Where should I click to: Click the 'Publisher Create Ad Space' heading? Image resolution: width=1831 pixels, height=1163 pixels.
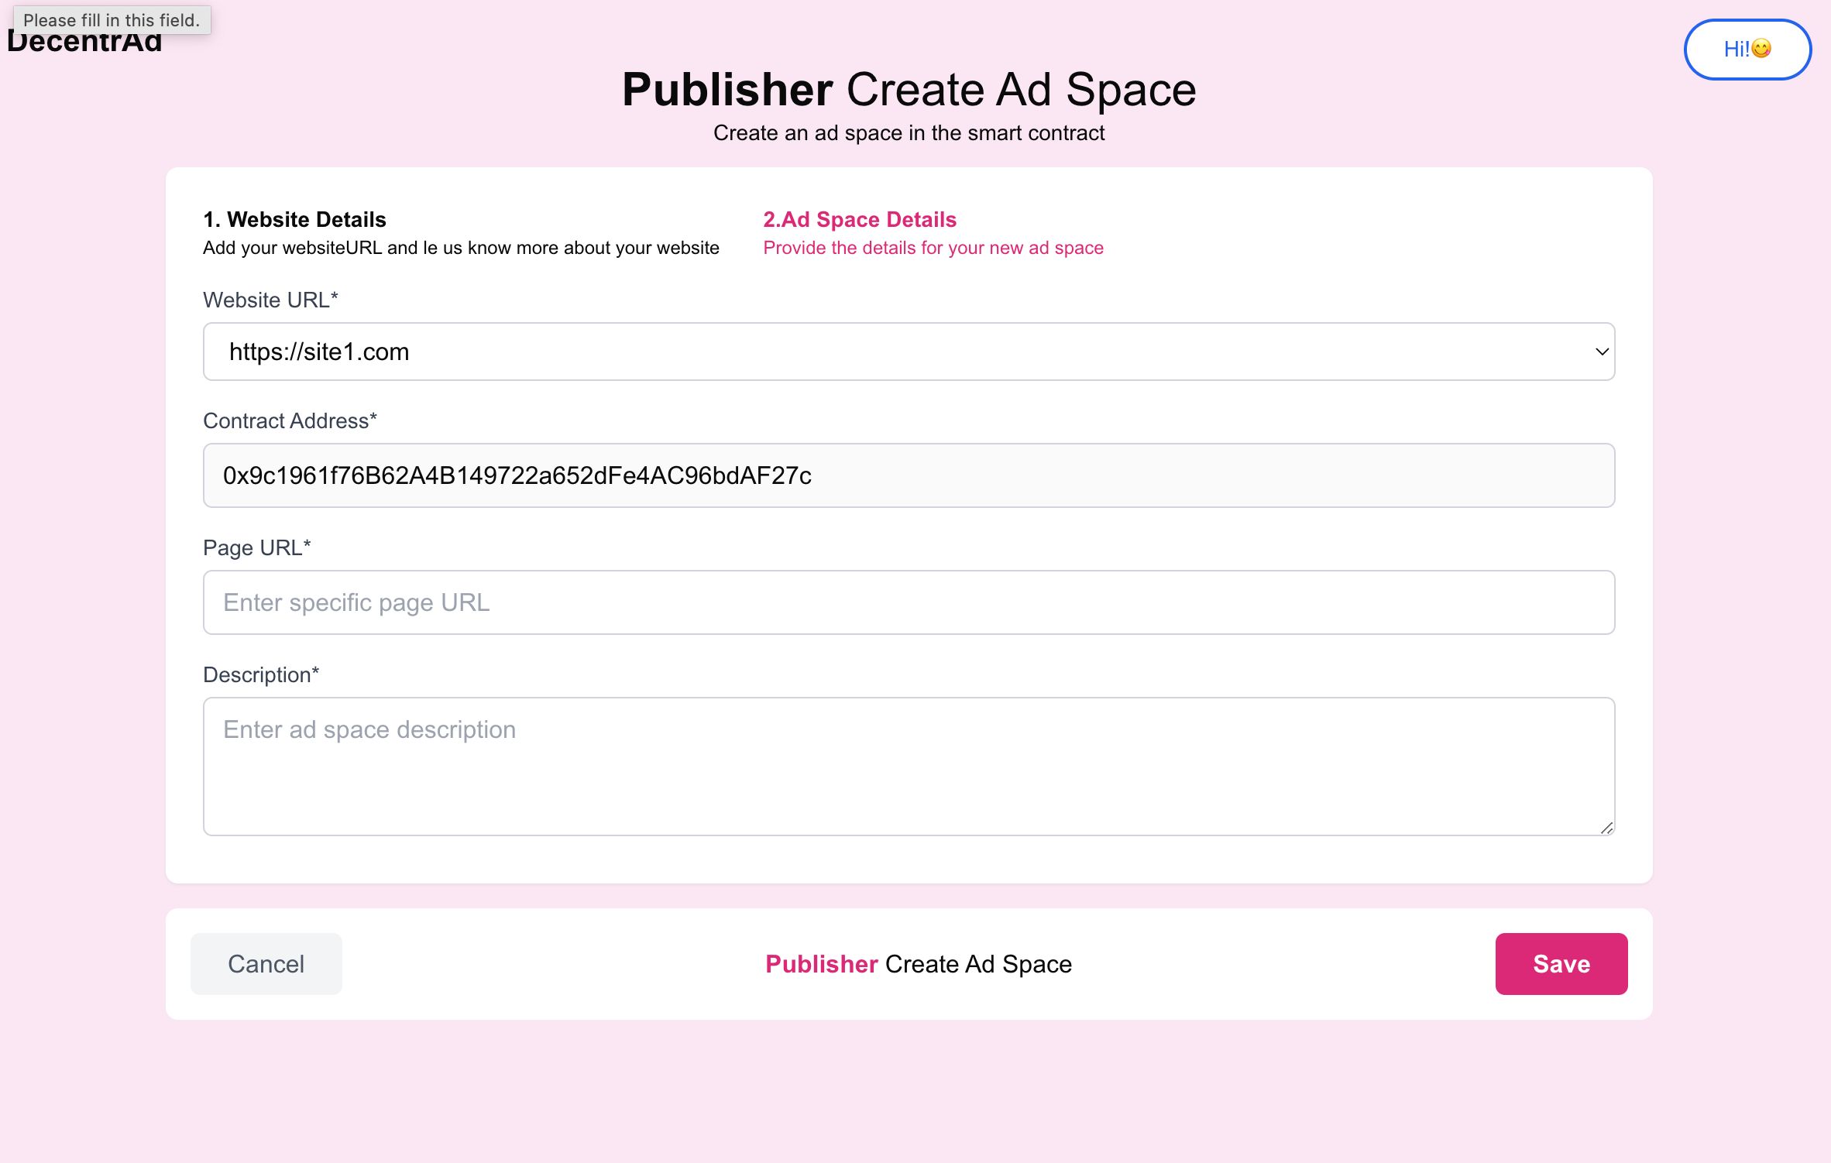tap(909, 90)
